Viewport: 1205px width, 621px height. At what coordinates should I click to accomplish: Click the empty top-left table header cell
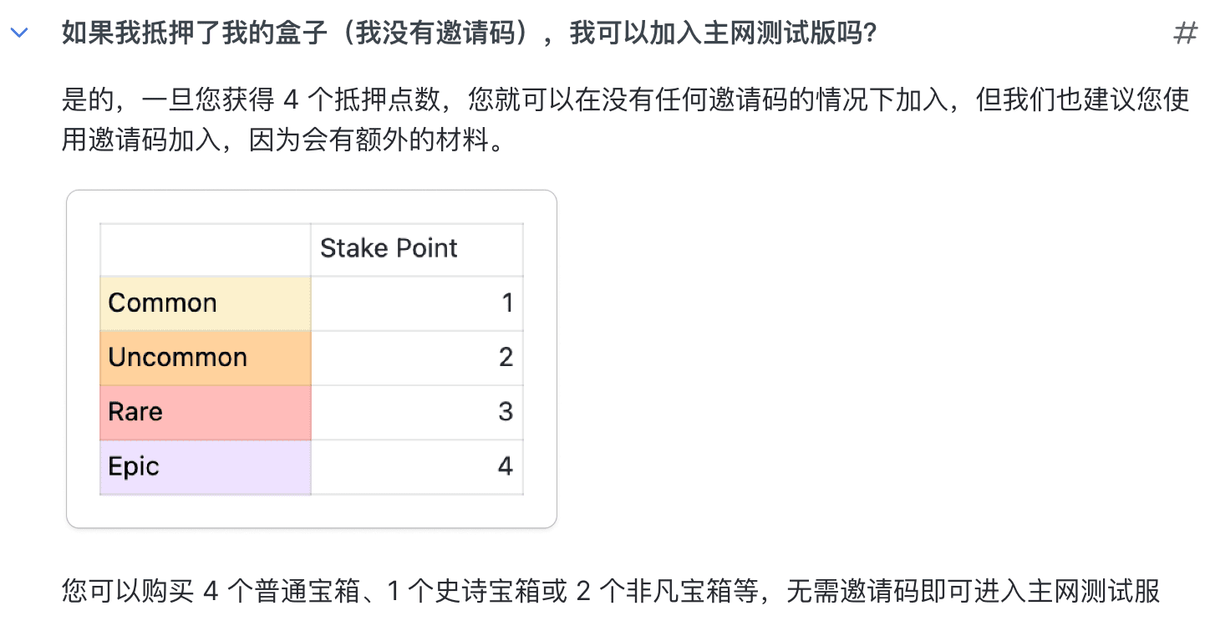click(x=205, y=249)
